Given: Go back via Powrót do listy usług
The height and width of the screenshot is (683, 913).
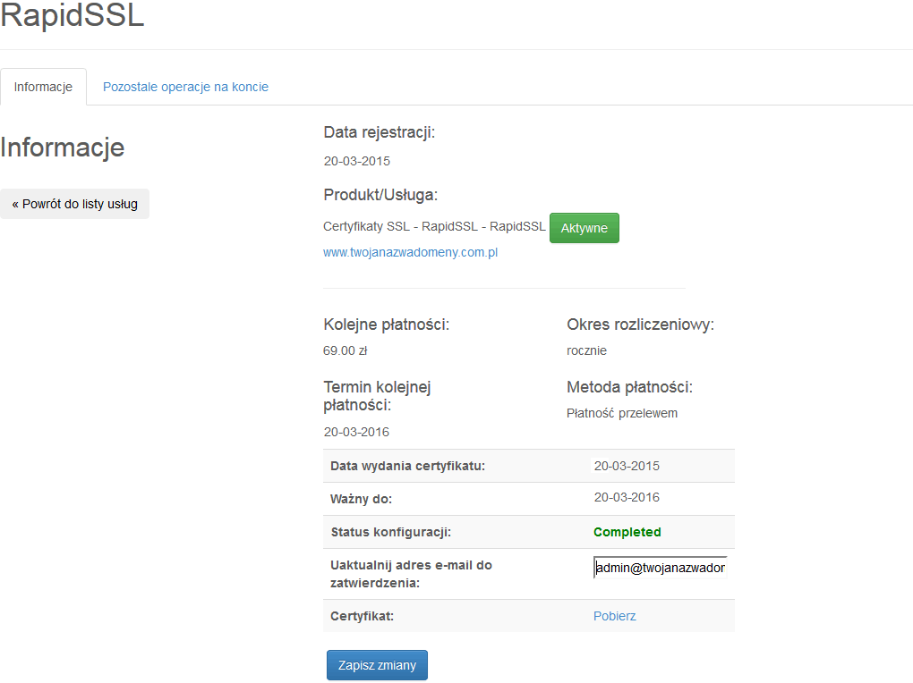Looking at the screenshot, I should pos(74,204).
